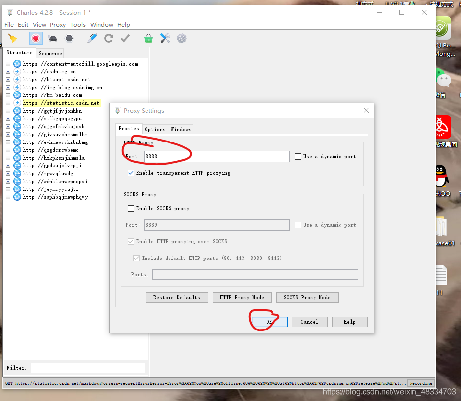Viewport: 461px width, 401px height.
Task: Click Restore Defaults button
Action: tap(177, 297)
